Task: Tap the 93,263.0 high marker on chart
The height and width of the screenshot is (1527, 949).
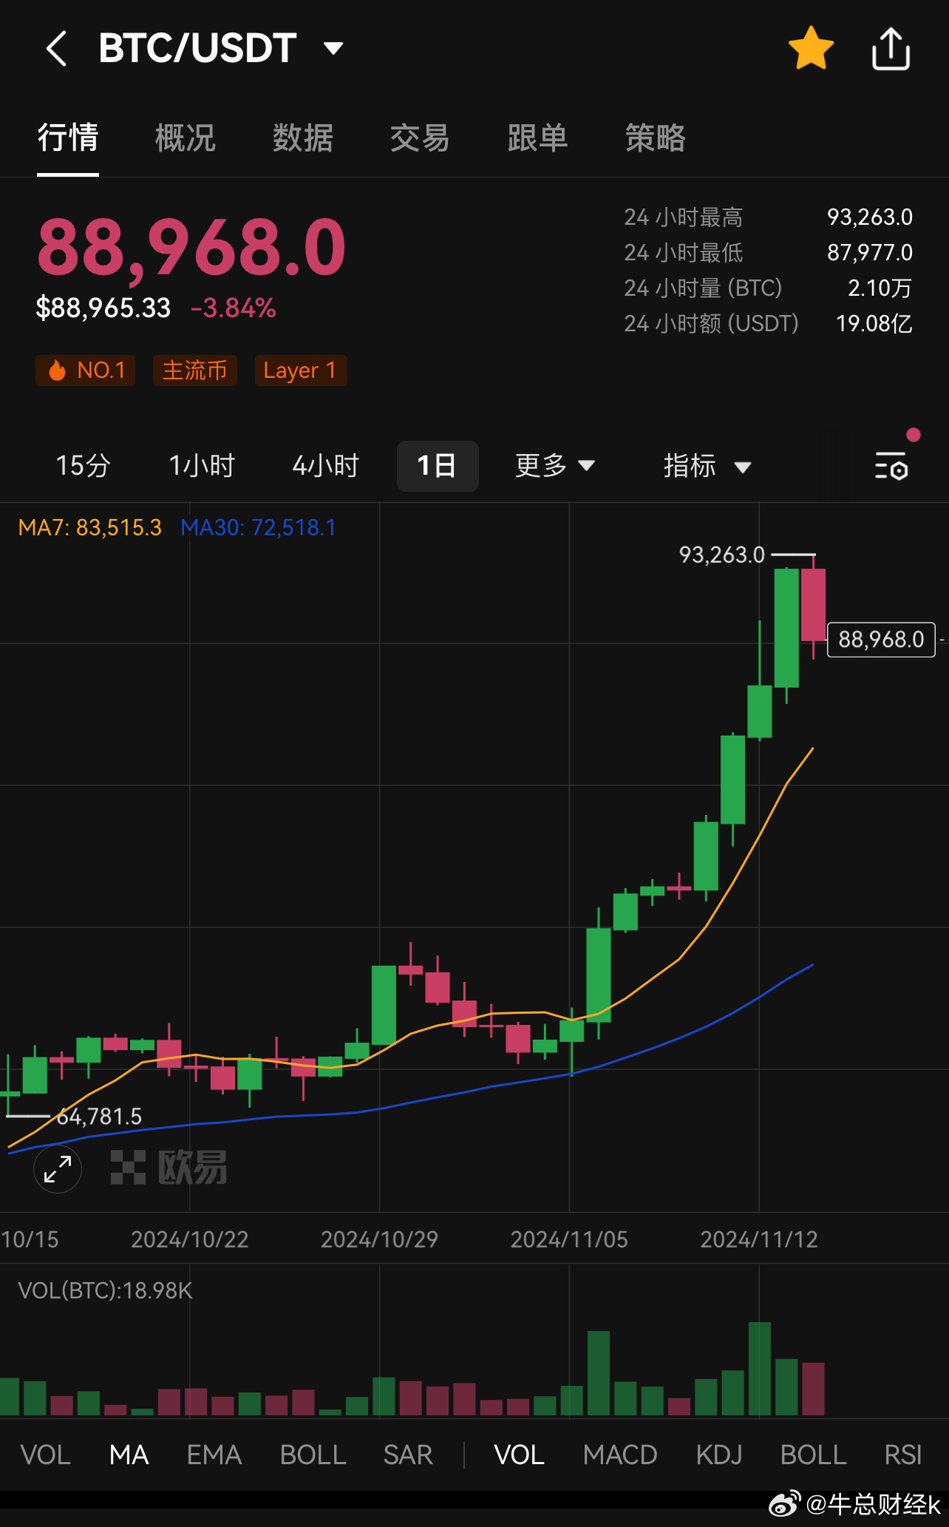Action: tap(722, 555)
